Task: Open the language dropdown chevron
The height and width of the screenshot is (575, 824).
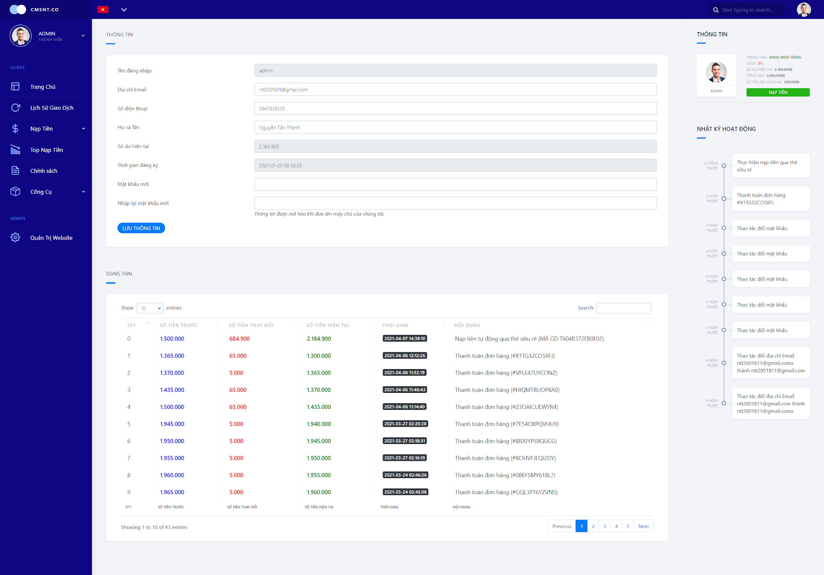Action: pyautogui.click(x=124, y=10)
